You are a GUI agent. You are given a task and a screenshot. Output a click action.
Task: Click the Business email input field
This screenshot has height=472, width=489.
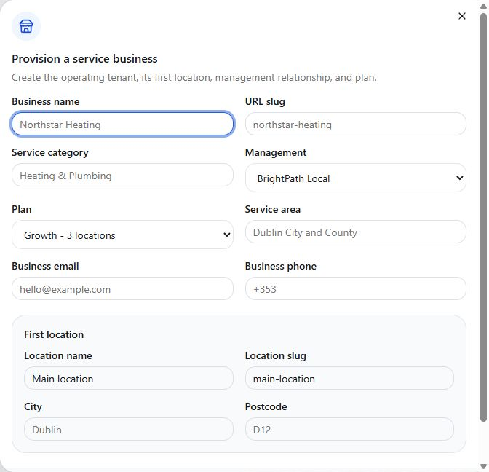click(x=122, y=288)
